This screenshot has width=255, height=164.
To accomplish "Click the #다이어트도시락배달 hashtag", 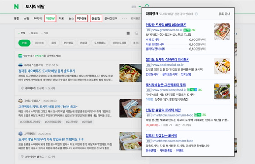I will [x=30, y=122].
